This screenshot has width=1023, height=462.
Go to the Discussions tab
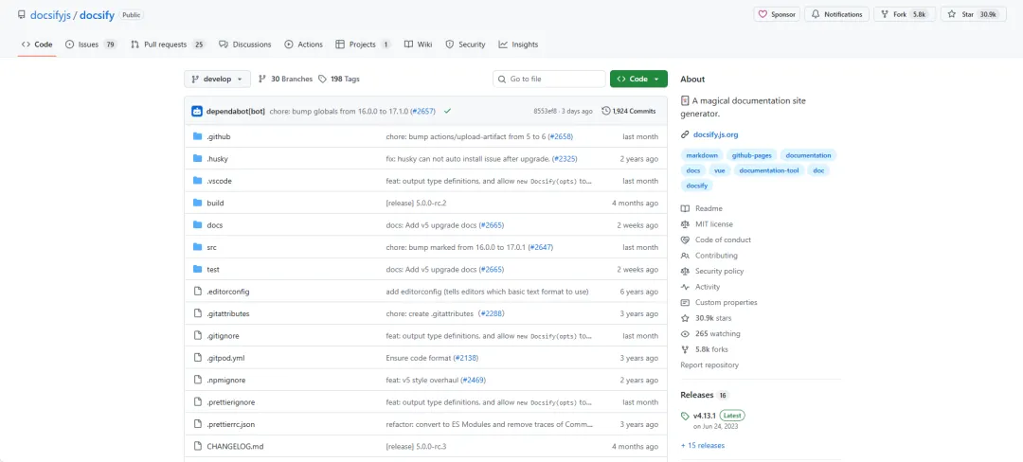tap(244, 44)
